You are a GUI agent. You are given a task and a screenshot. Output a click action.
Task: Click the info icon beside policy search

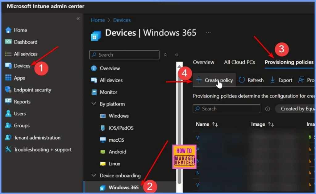[x=268, y=109]
